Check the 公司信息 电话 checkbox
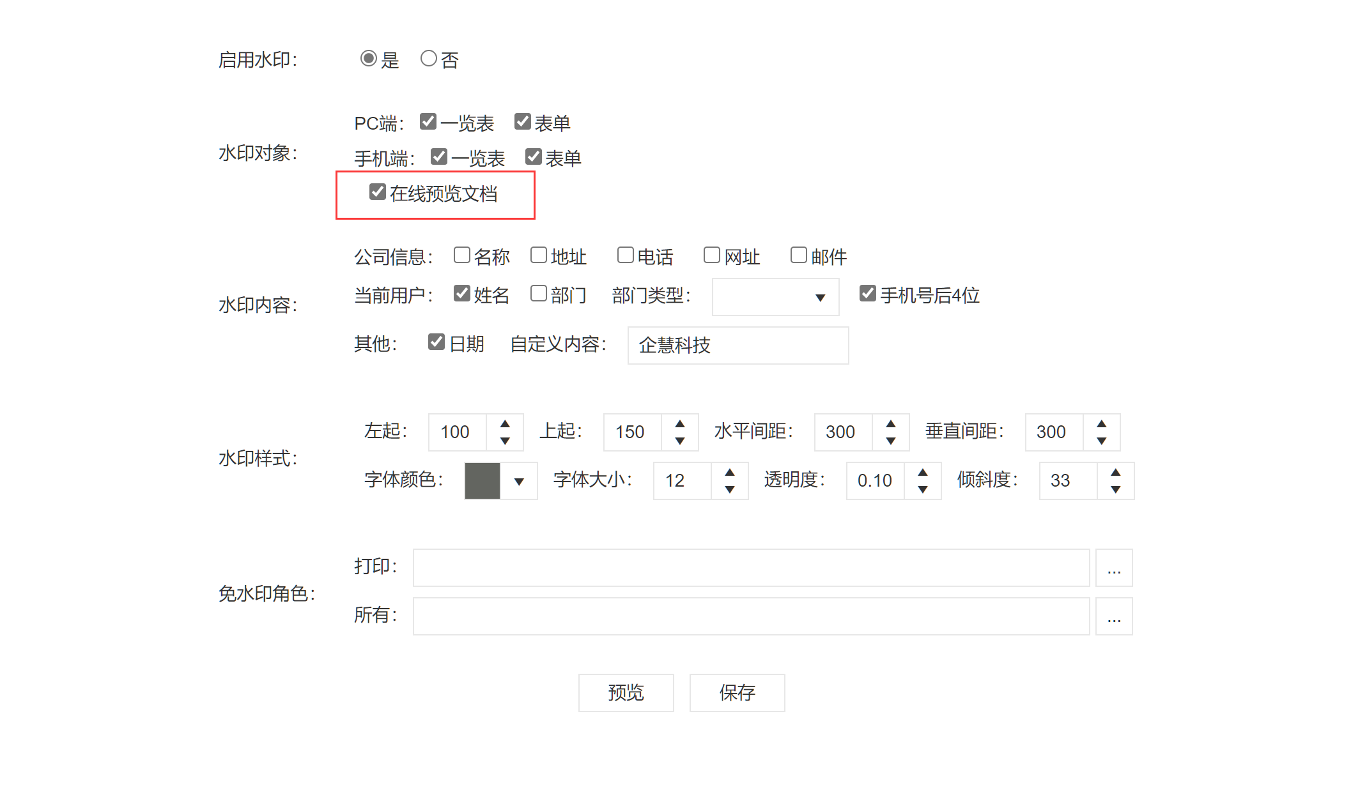 click(625, 255)
